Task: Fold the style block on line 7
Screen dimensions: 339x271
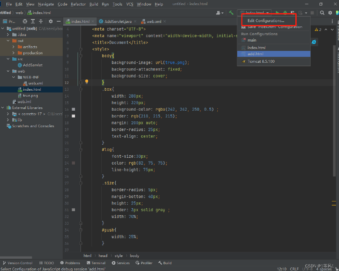Action: pyautogui.click(x=81, y=49)
